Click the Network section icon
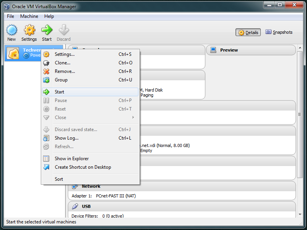The height and width of the screenshot is (230, 307). (75, 187)
